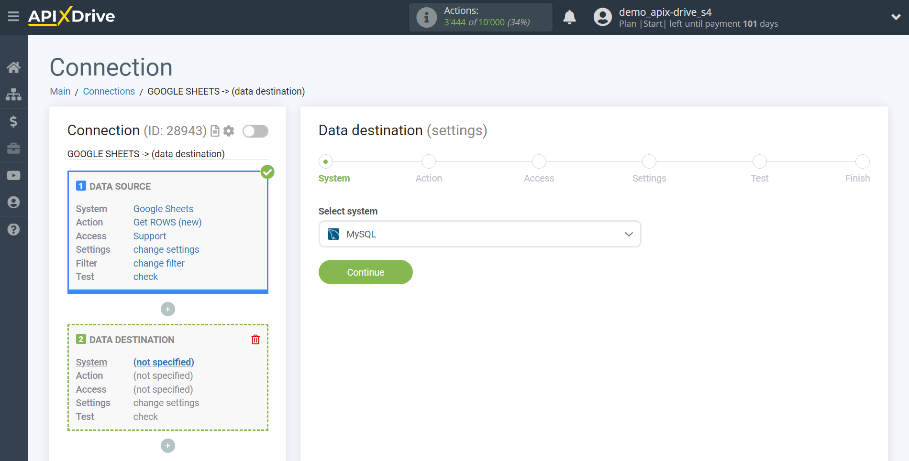The width and height of the screenshot is (909, 461).
Task: Select the Test step in the wizard
Action: coord(760,162)
